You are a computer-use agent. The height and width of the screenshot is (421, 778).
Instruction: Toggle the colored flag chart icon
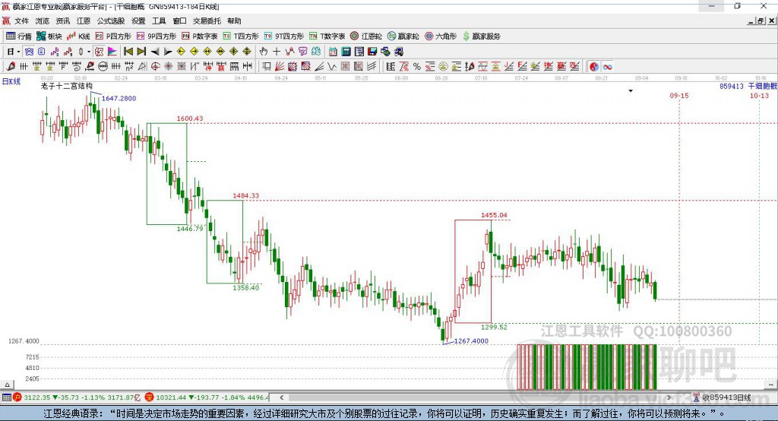tap(112, 52)
